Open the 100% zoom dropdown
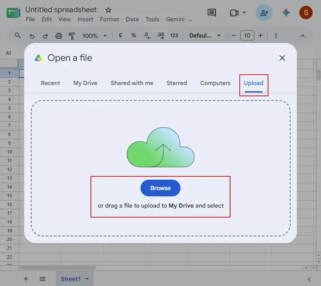321x286 pixels. tap(94, 36)
